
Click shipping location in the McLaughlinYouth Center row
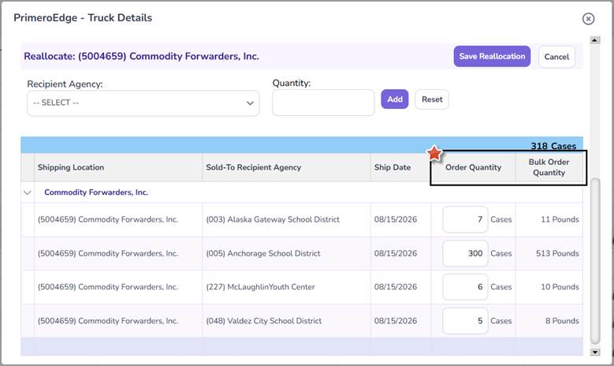(108, 287)
